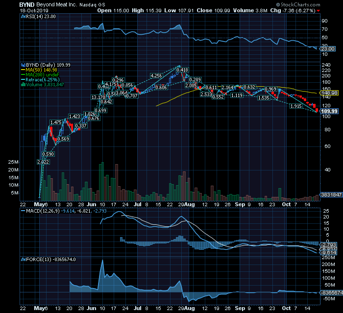The width and height of the screenshot is (343, 313).
Task: Click the 25M volume axis label
Action: 13,162
